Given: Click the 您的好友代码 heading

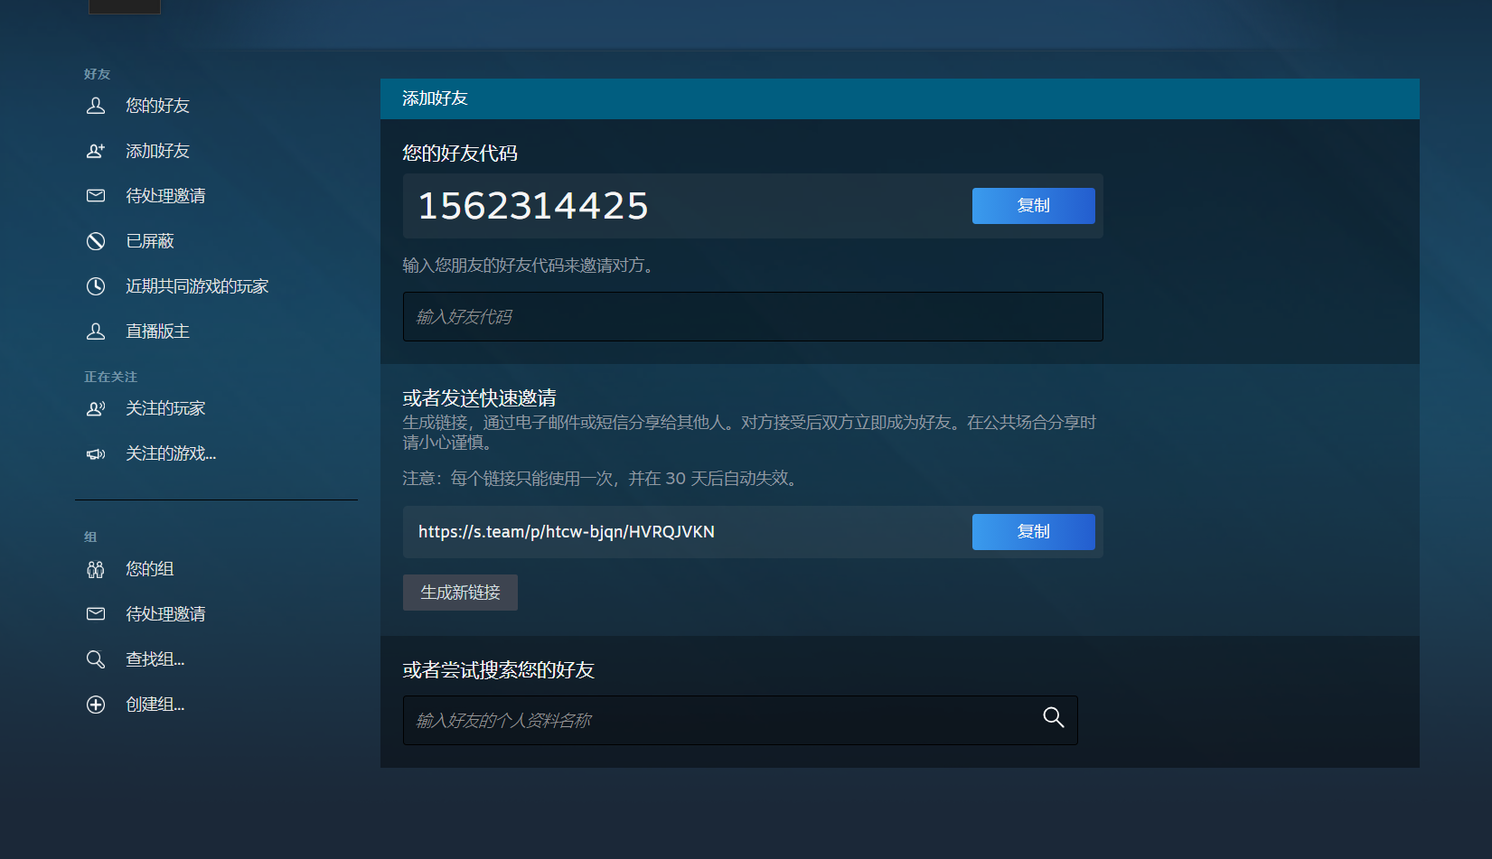Looking at the screenshot, I should 460,154.
